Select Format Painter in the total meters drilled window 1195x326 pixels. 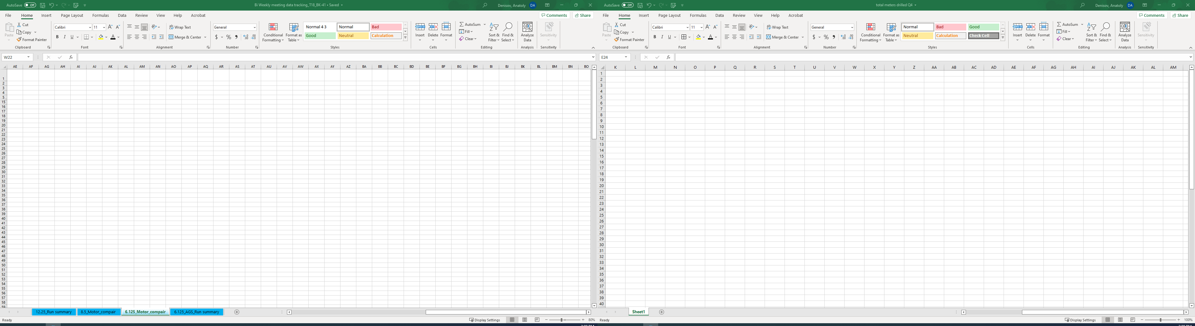click(x=629, y=40)
